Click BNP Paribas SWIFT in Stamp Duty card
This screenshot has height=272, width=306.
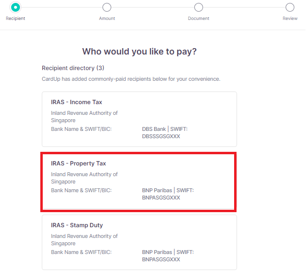click(167, 256)
